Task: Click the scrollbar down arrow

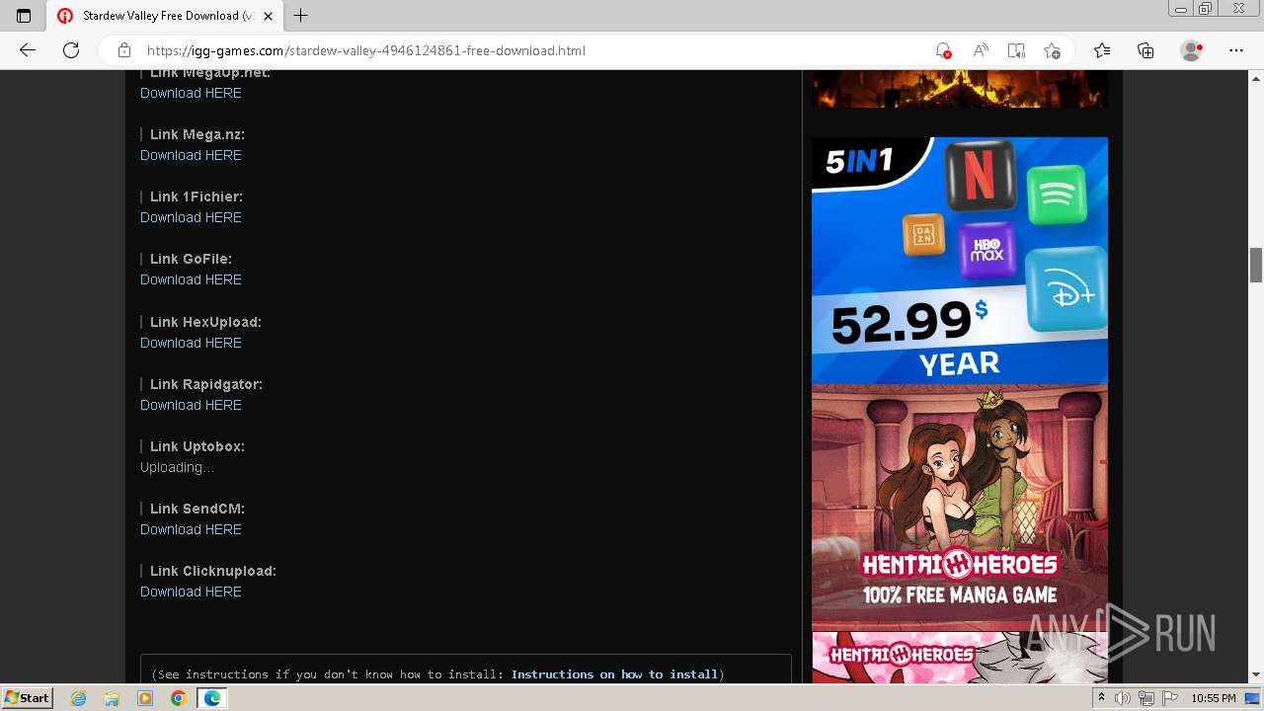Action: pyautogui.click(x=1256, y=674)
